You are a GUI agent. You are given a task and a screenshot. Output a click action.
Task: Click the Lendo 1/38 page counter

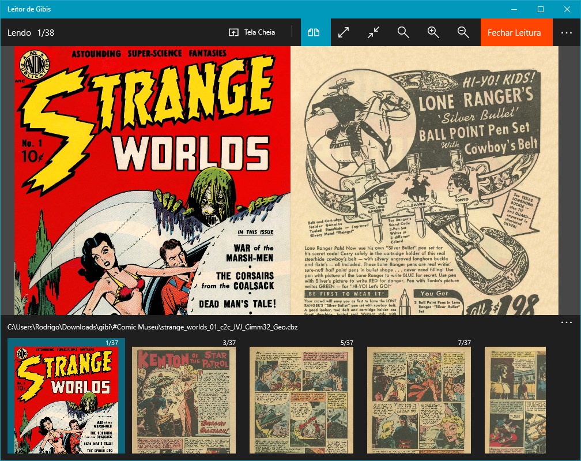tap(31, 33)
